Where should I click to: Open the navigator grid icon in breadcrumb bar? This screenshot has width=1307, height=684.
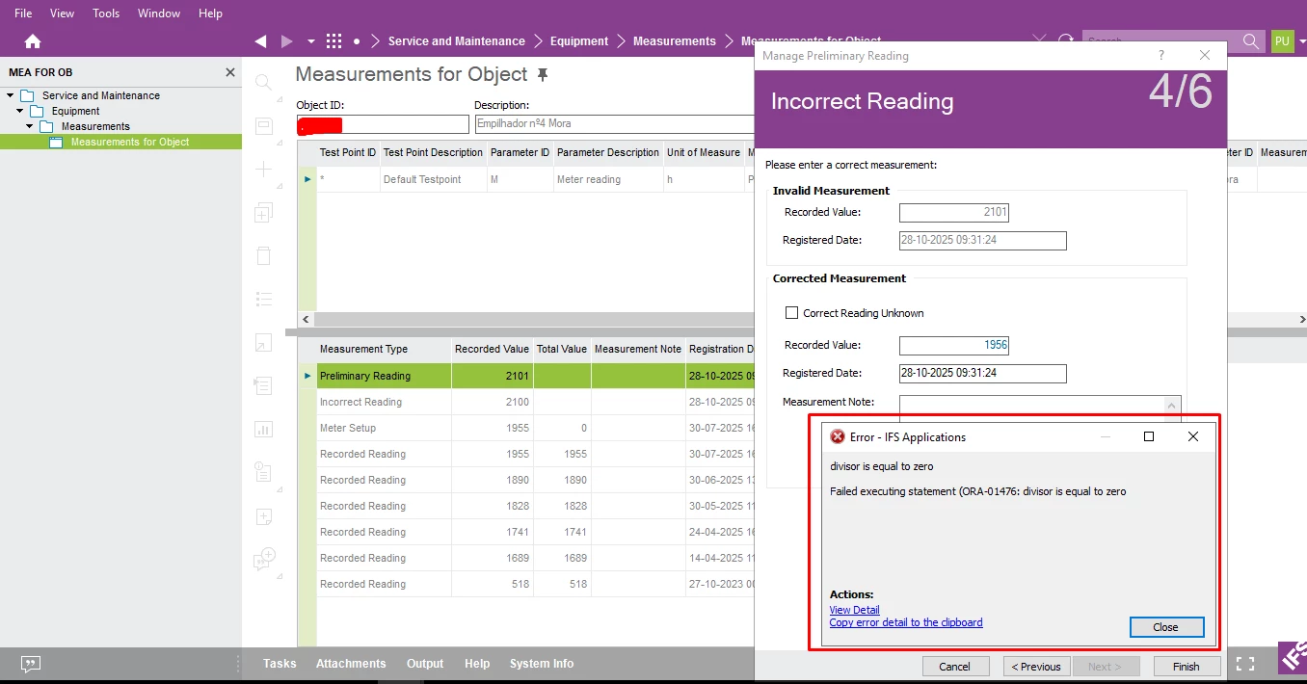click(333, 41)
